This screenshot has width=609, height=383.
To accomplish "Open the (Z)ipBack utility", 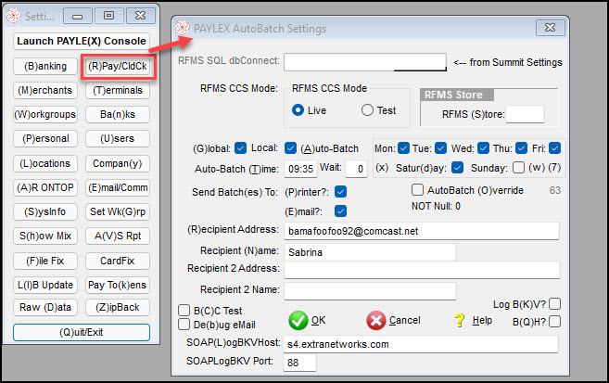I will coord(117,307).
